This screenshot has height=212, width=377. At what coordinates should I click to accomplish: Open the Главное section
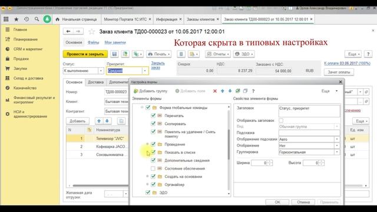point(20,29)
